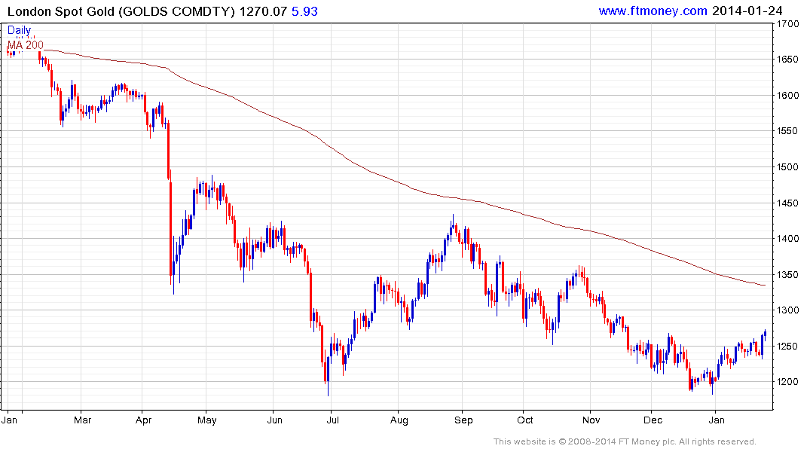
Task: Select the 1270.07 price value
Action: [264, 11]
